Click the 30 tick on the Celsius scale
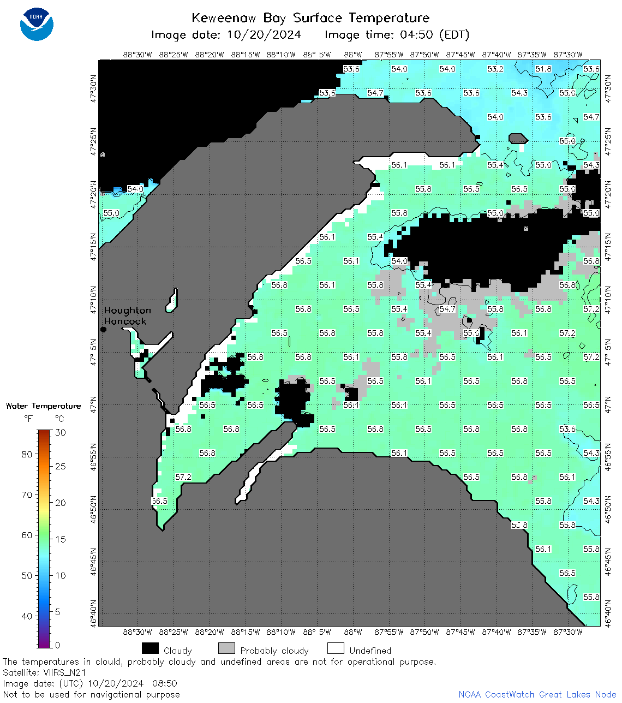 (61, 432)
